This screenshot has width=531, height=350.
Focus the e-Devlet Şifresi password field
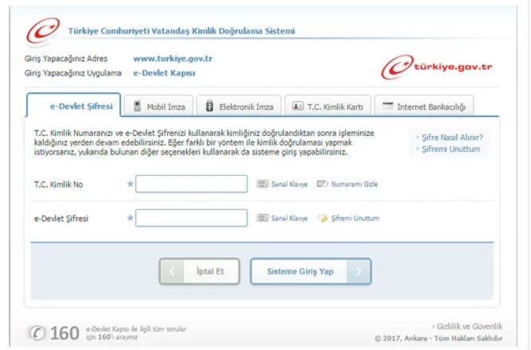[x=192, y=218]
